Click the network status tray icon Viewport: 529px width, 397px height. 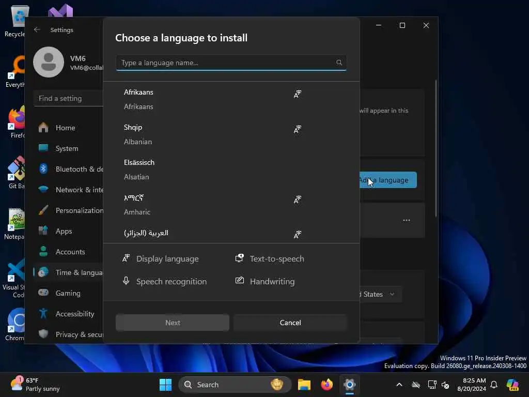click(x=432, y=385)
